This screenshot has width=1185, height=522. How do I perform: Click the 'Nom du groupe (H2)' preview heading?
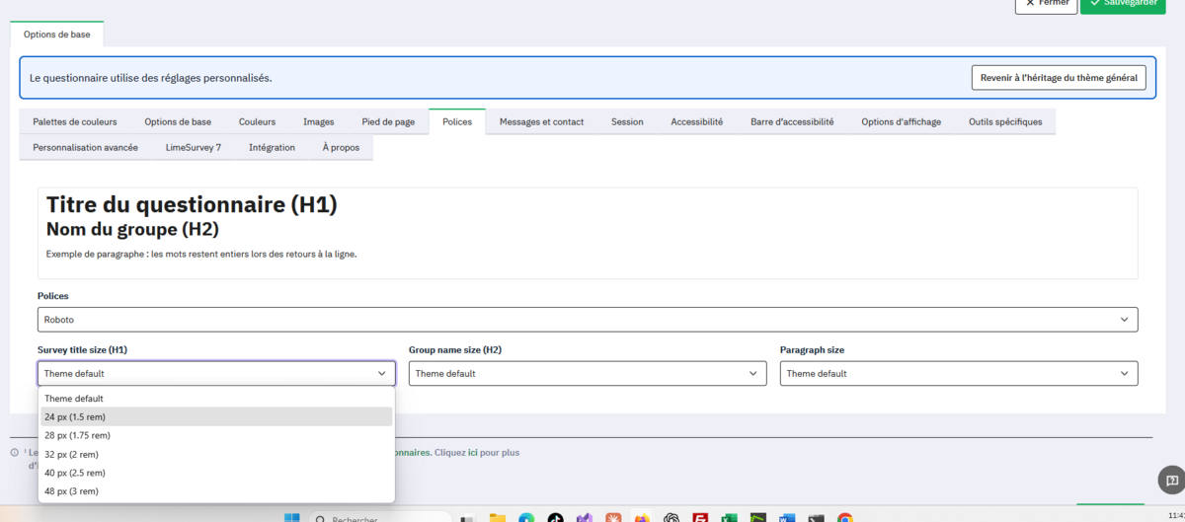tap(132, 229)
